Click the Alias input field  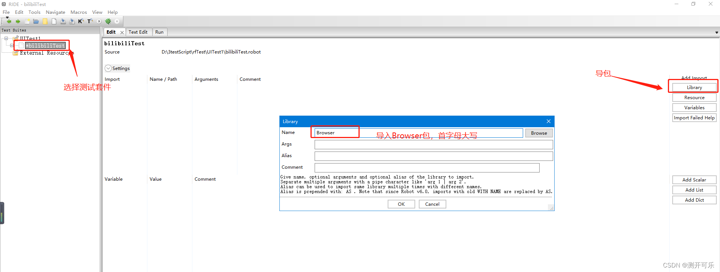point(433,156)
